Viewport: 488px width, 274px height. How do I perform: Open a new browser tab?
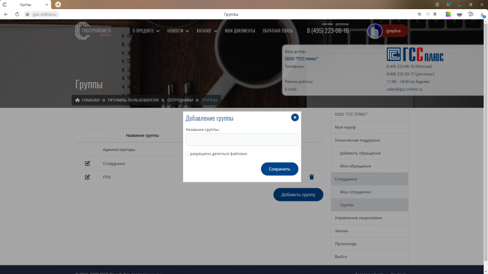(x=58, y=4)
